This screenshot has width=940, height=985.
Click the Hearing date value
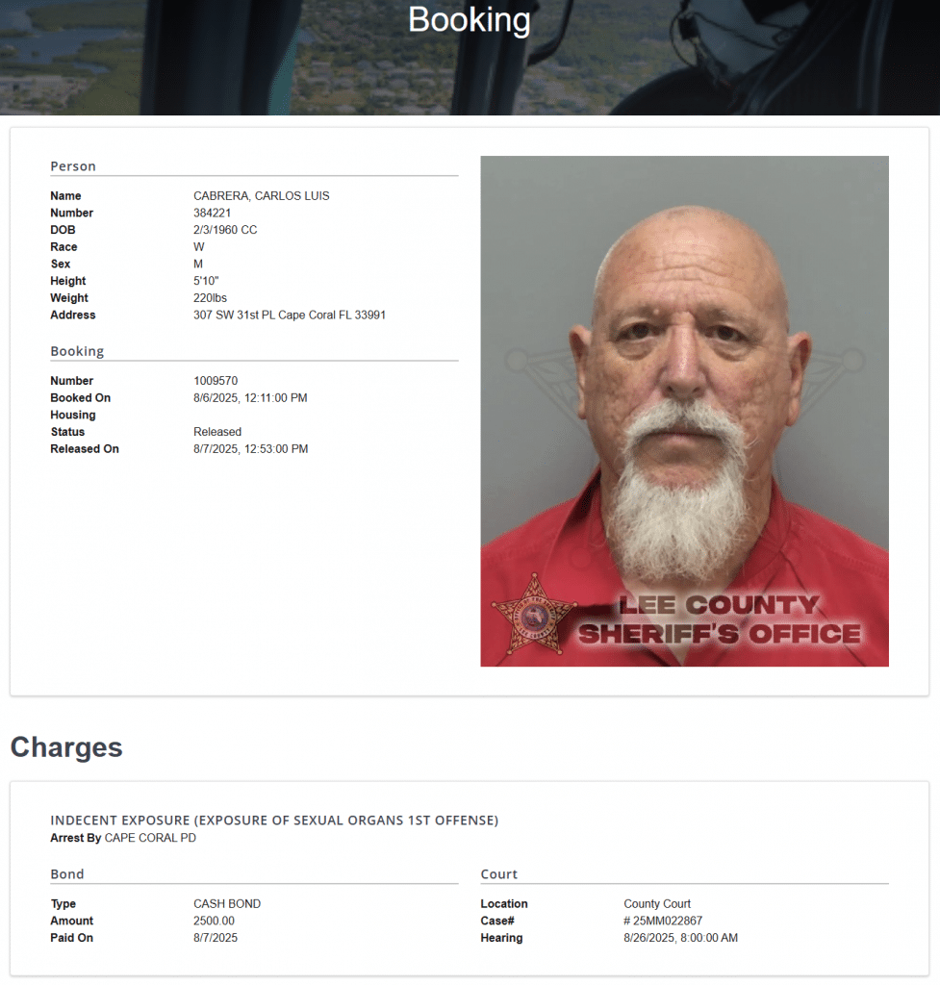point(680,938)
